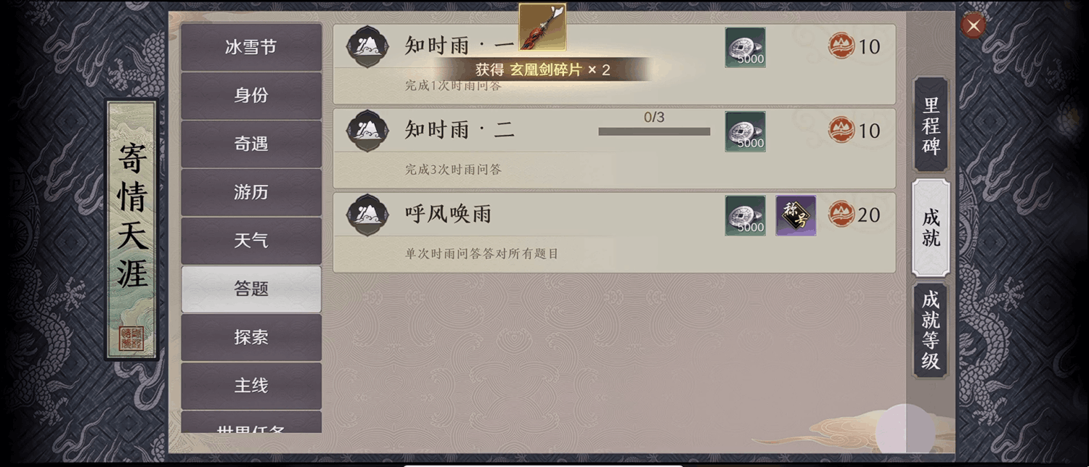
Task: Switch to the 奇遇 category
Action: 251,144
